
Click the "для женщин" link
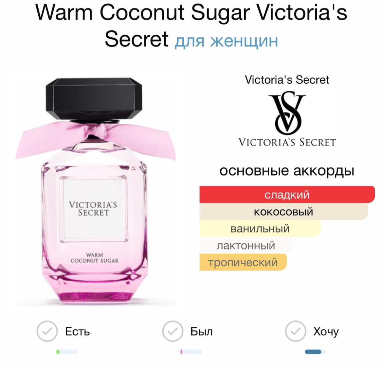coord(226,40)
